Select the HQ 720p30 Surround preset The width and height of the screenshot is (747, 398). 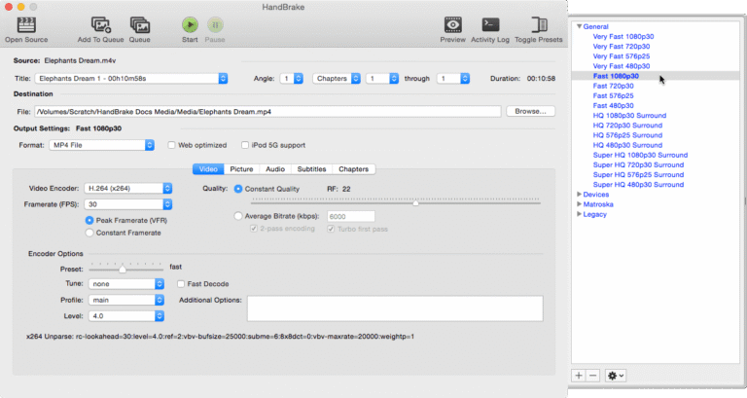tap(627, 126)
